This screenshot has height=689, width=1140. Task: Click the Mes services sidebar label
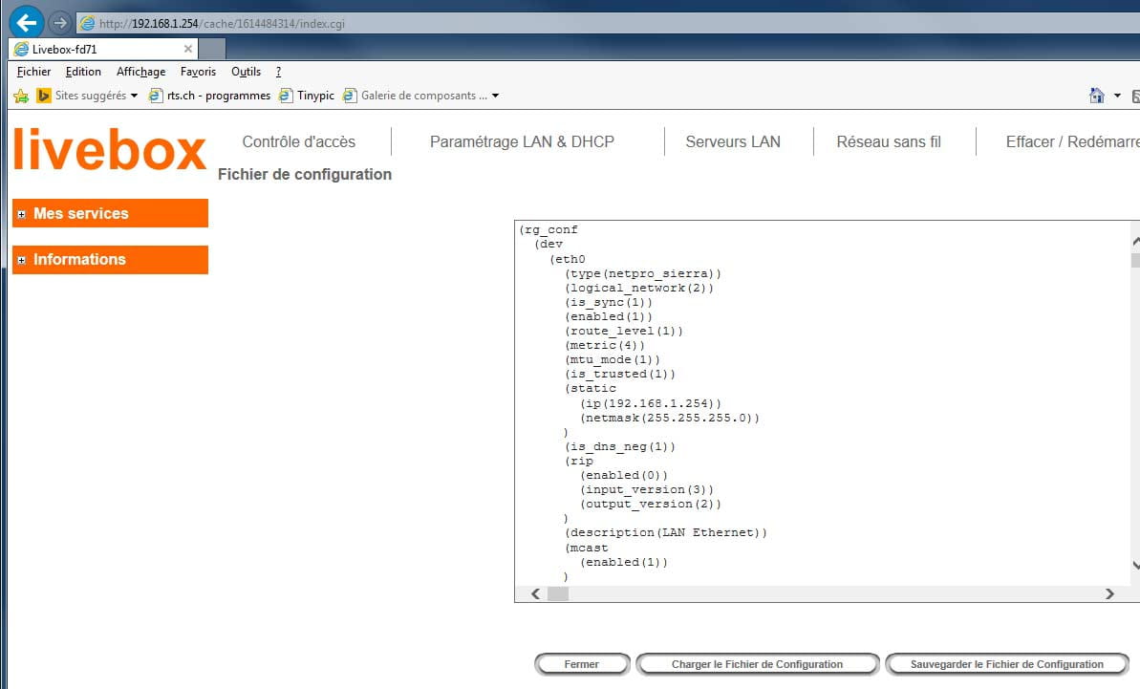click(80, 214)
